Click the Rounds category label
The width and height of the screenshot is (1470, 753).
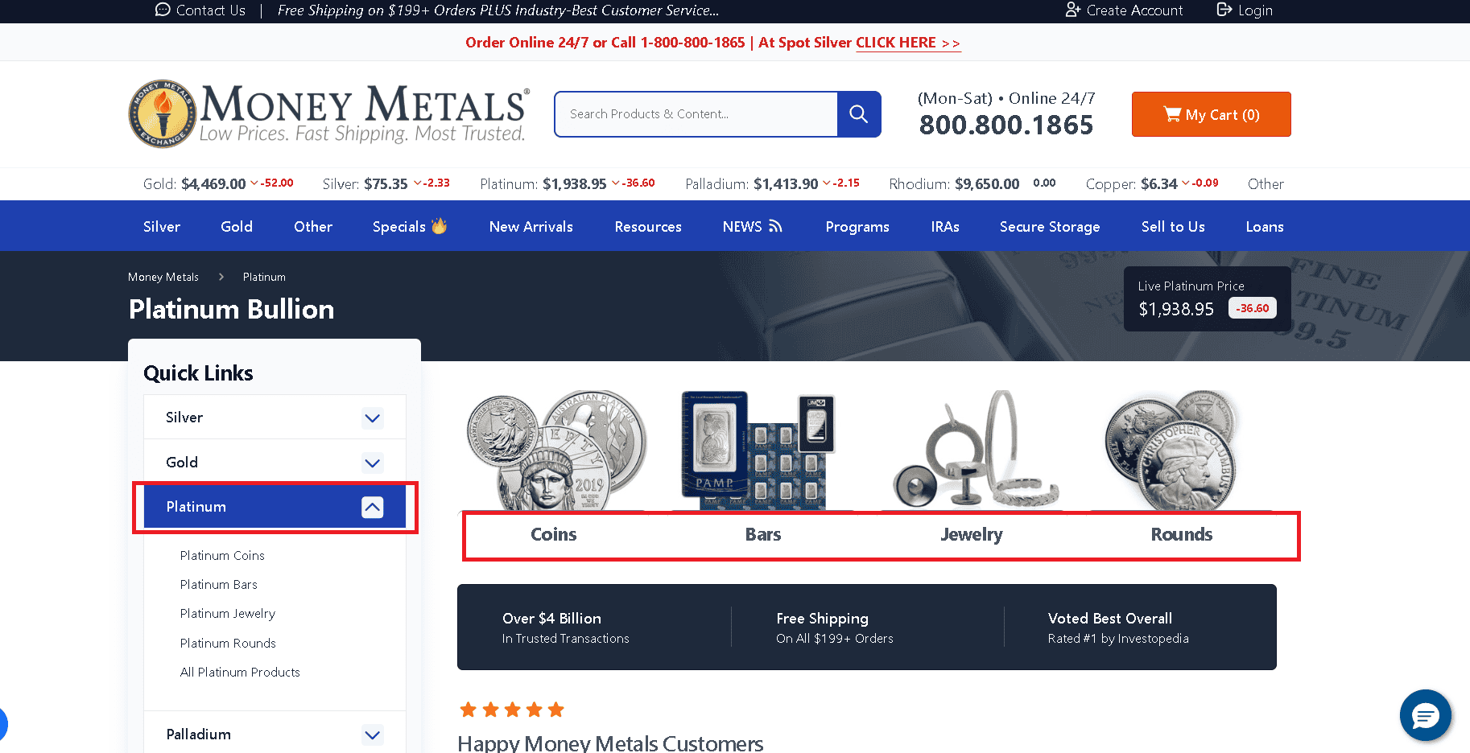coord(1182,534)
